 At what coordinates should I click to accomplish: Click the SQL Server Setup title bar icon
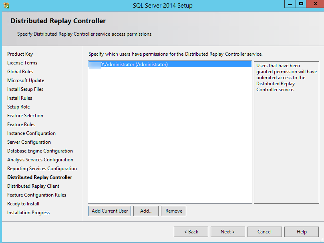click(6, 5)
